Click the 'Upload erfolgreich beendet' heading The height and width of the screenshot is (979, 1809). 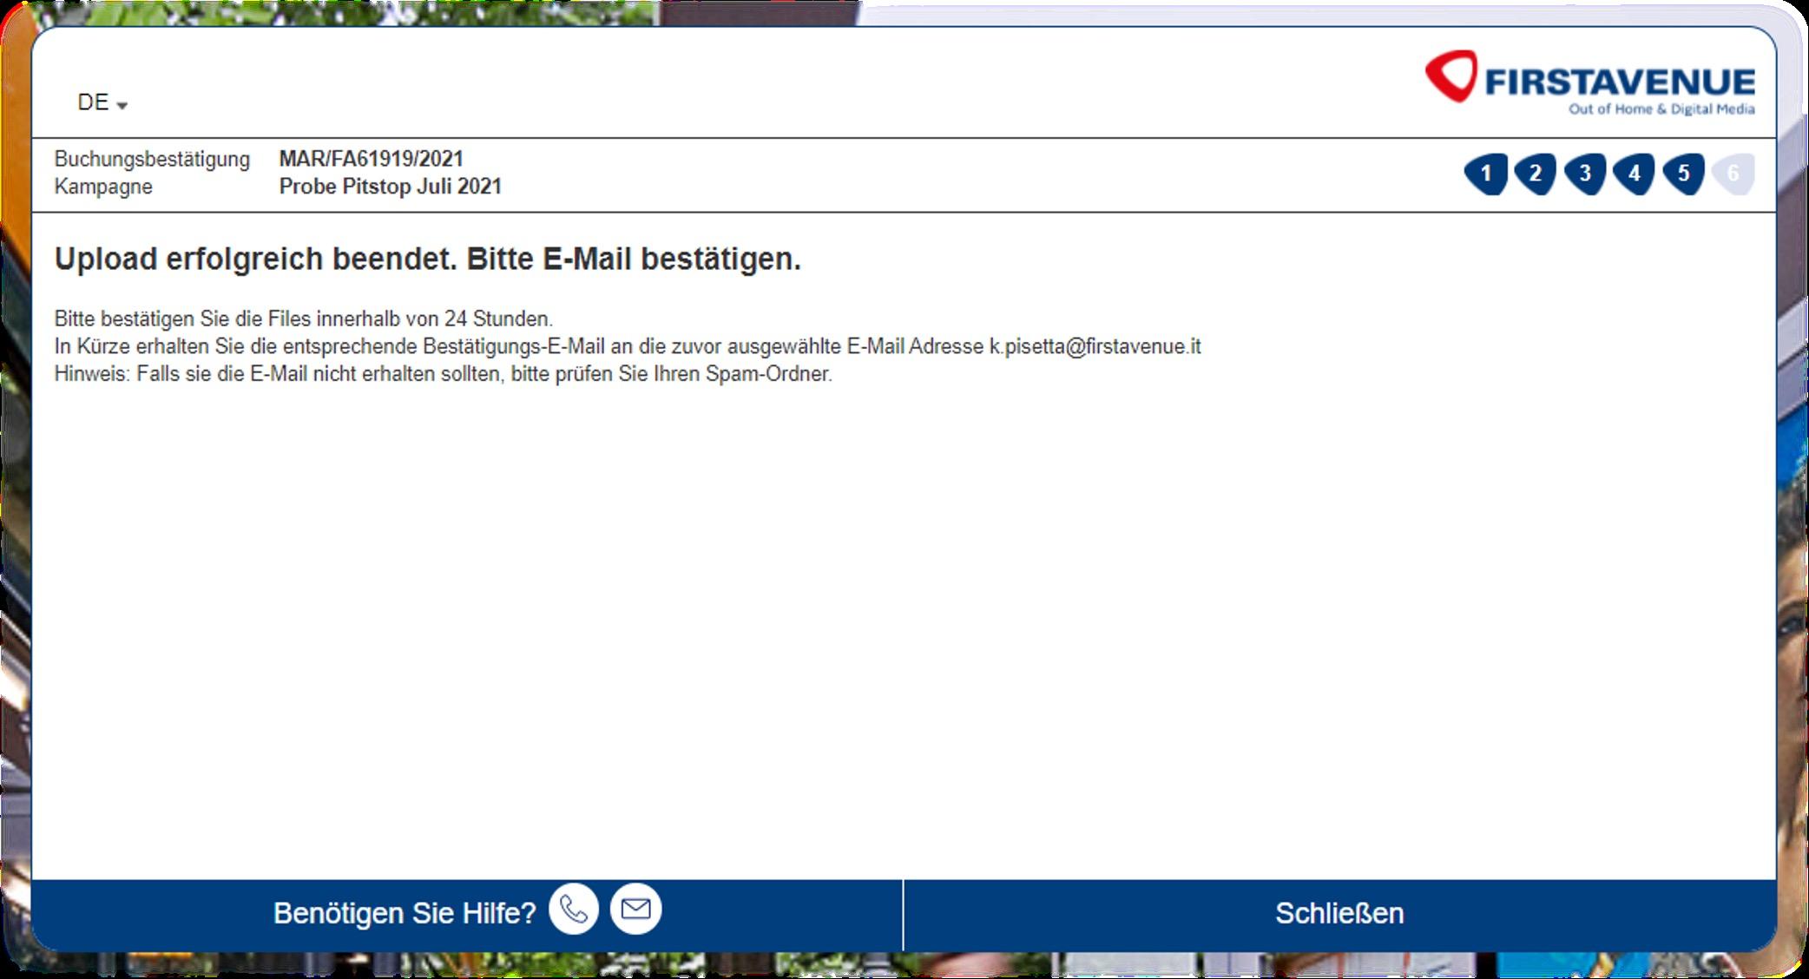[427, 259]
